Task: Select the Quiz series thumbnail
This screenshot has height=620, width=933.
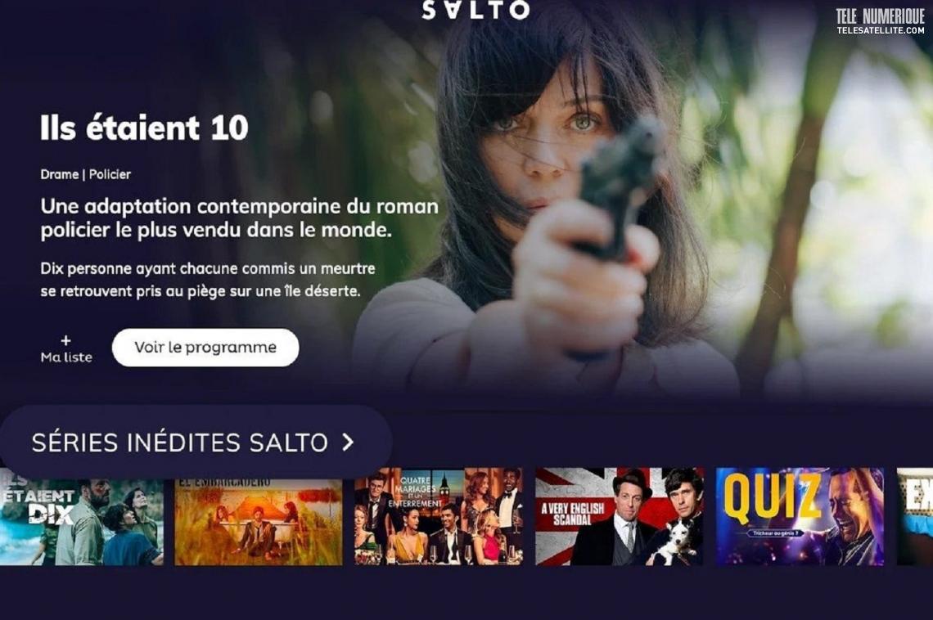Action: (x=800, y=517)
